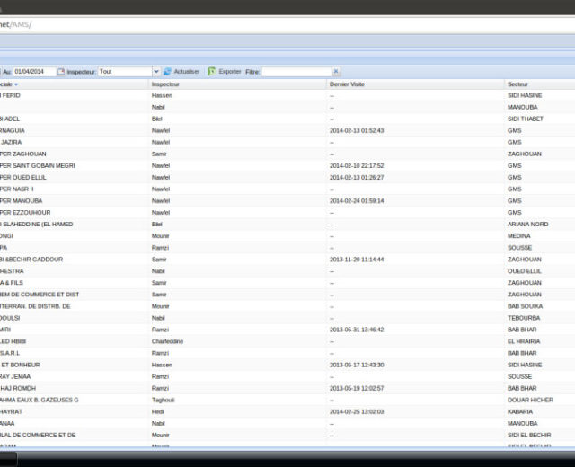Open the Inspecteur combo box showing Tout
Viewport: 575px width, 467px height.
tap(124, 72)
